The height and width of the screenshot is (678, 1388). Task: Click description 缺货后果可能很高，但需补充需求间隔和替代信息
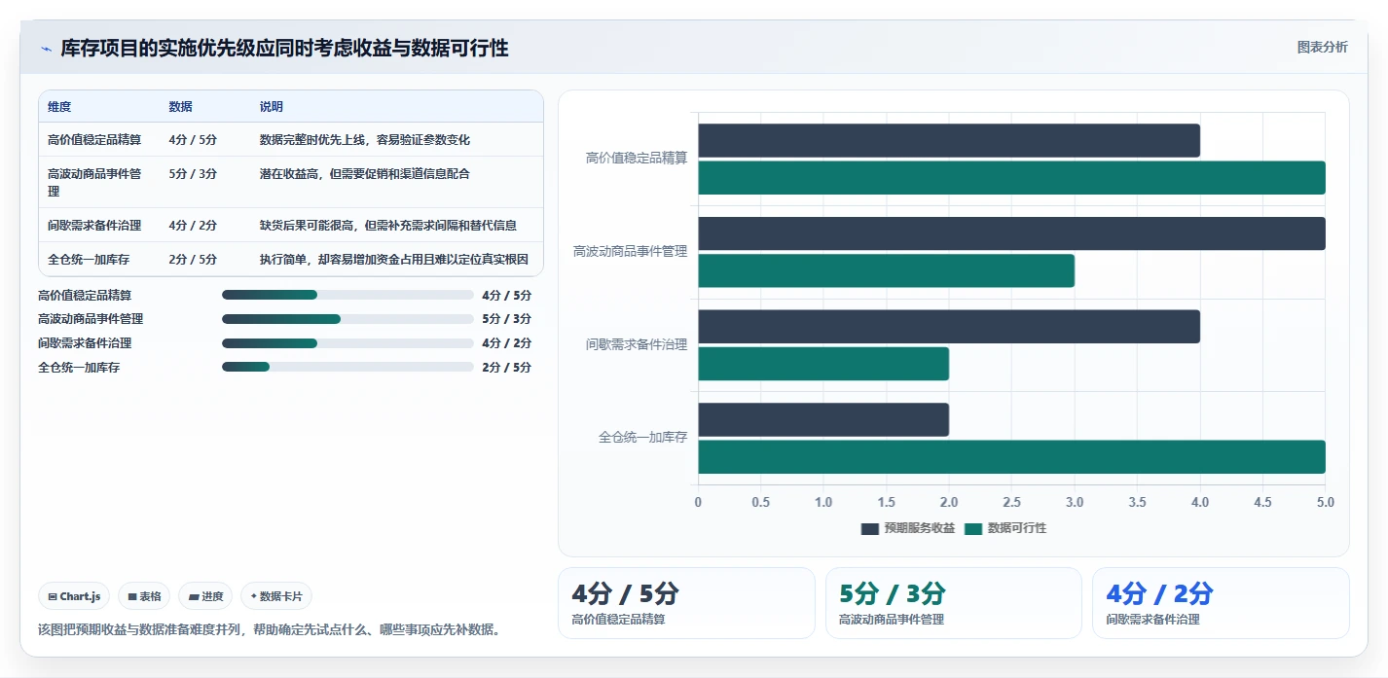[x=387, y=226]
